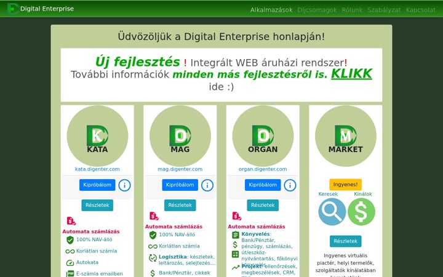
Task: Click the invoice icon in the MAG card
Action: coord(154,216)
